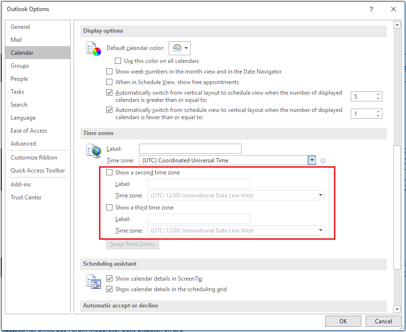Uncheck Show calendar details in scheduling grid
The image size is (406, 332).
[109, 289]
